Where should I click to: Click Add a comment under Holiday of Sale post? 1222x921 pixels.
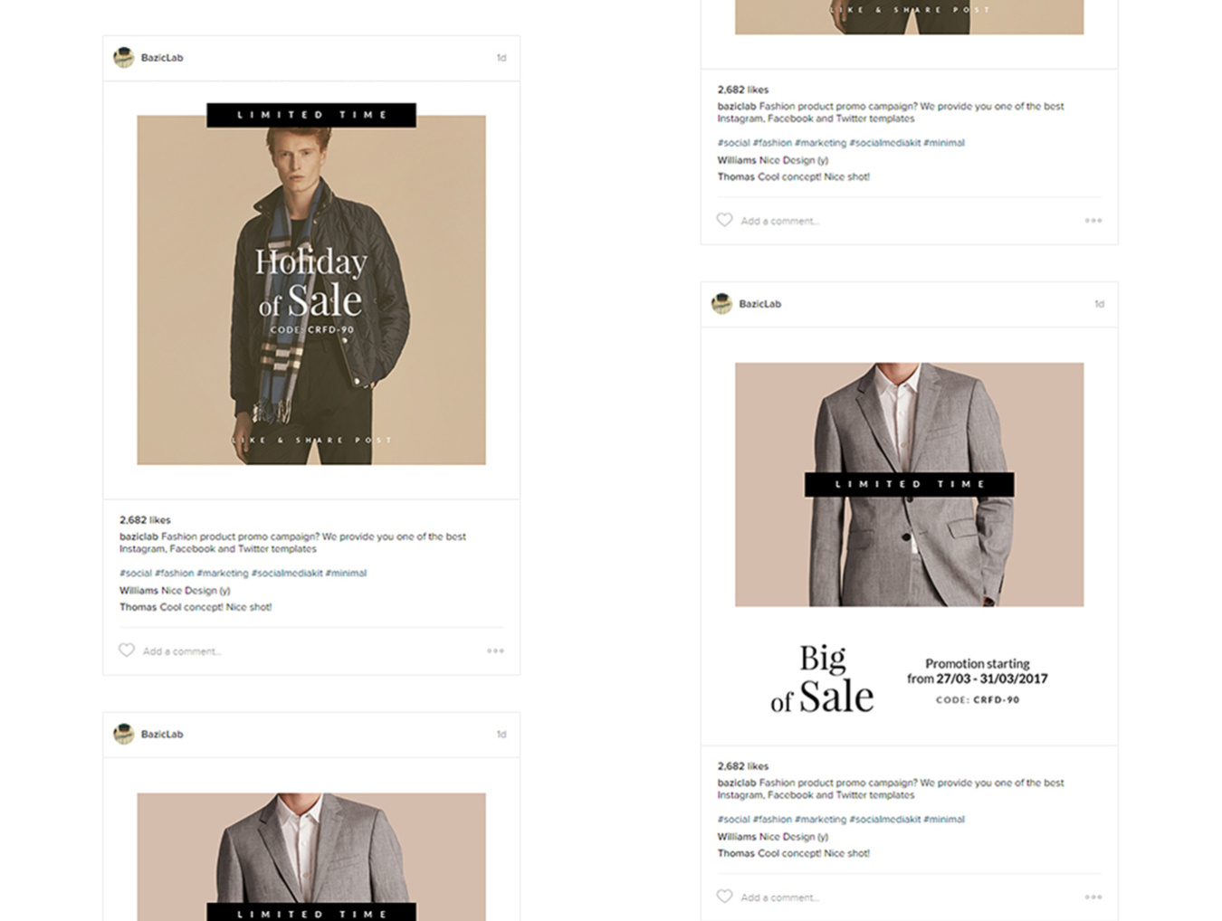pos(182,651)
